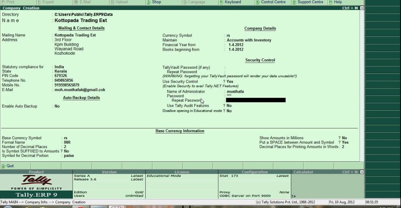Toggle Put a SPACE between Amount and Symbol
Image resolution: width=401 pixels, height=208 pixels.
click(x=345, y=142)
